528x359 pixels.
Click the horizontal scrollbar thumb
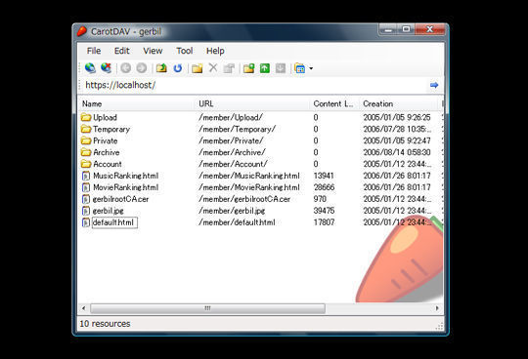[x=207, y=308]
